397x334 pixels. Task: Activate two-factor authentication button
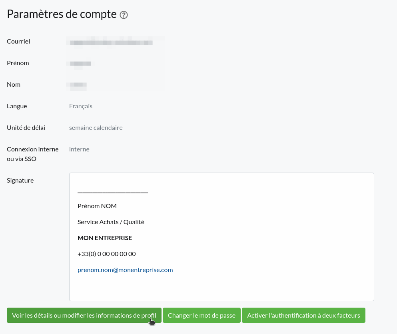coord(303,315)
